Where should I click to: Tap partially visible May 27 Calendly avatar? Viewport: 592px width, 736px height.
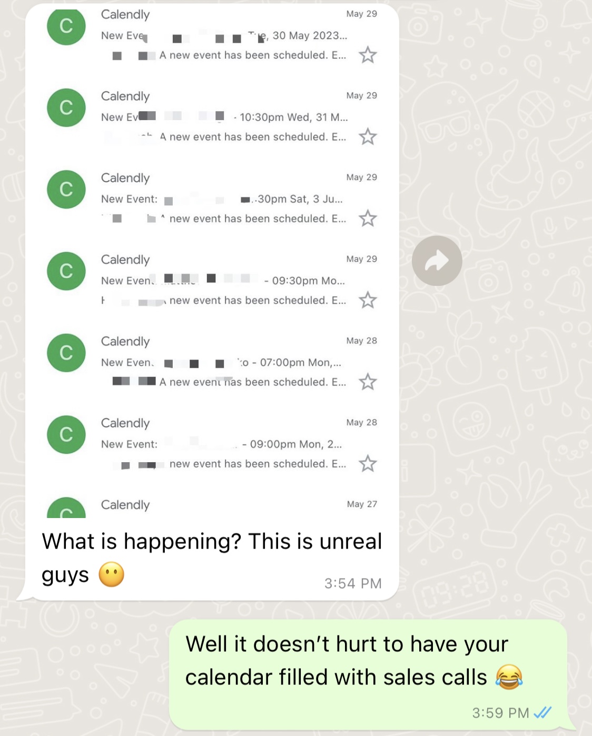(x=66, y=508)
